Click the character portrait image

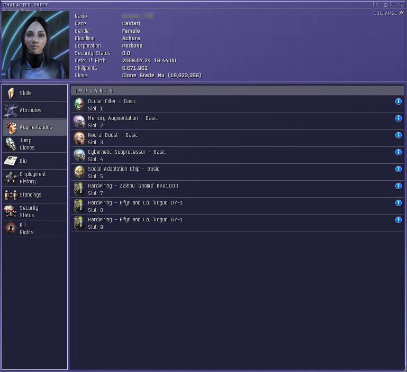(35, 44)
